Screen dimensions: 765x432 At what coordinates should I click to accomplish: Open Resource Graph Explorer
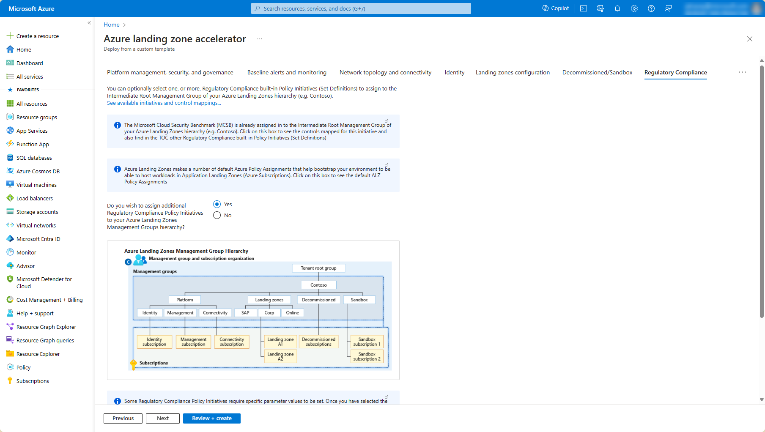46,327
